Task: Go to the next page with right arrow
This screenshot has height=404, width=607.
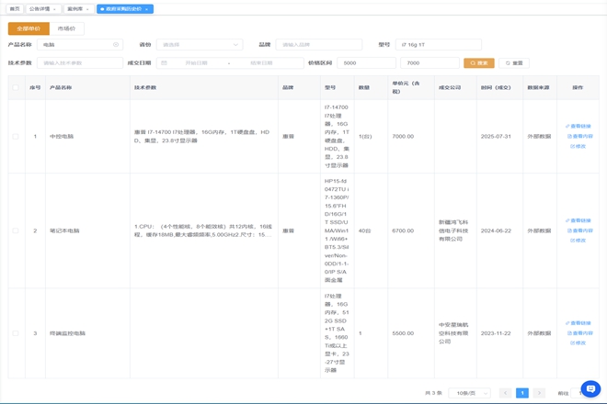Action: (539, 393)
